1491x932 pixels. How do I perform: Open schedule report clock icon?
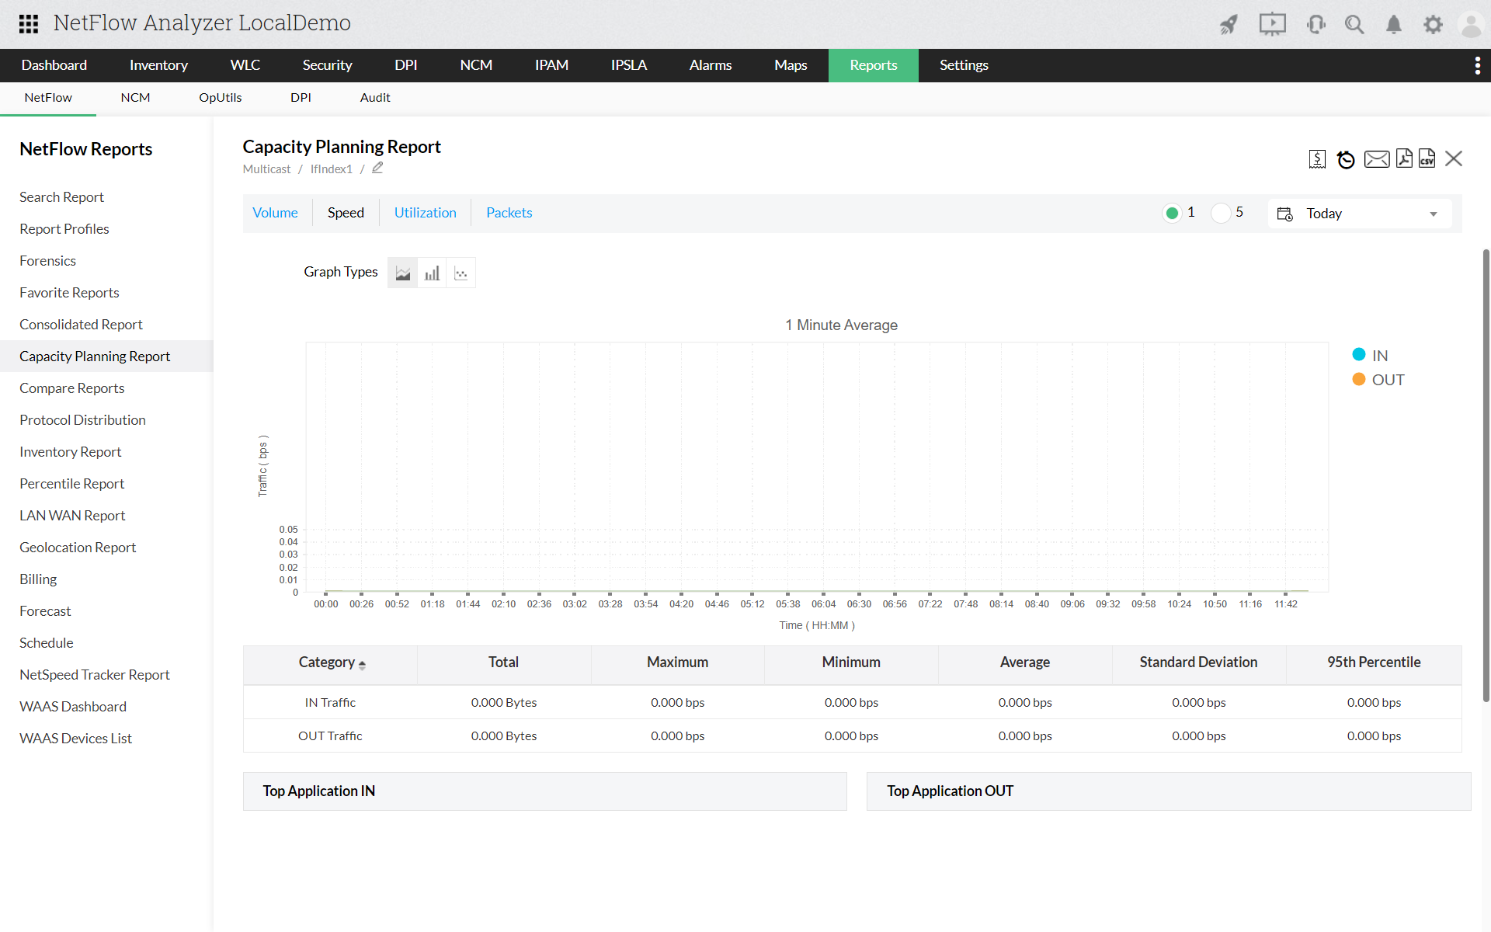[1346, 159]
